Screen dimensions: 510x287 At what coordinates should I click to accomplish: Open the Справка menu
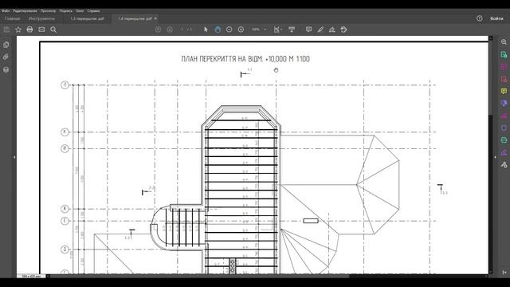point(93,10)
